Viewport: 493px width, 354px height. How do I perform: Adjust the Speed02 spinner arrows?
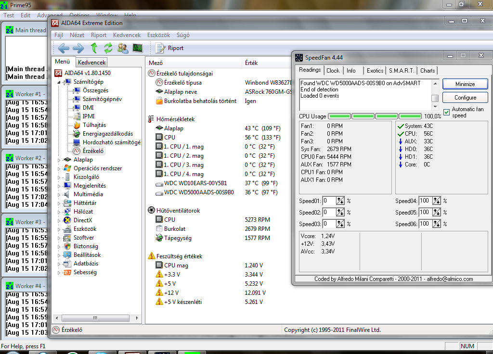[x=340, y=213]
